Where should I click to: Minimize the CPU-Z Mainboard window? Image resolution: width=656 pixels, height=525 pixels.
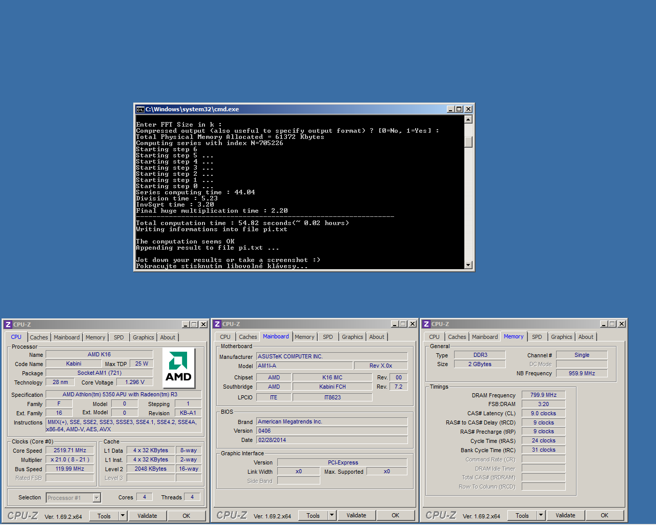[395, 324]
